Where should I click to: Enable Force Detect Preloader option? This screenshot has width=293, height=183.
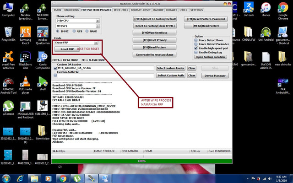pyautogui.click(x=196, y=44)
